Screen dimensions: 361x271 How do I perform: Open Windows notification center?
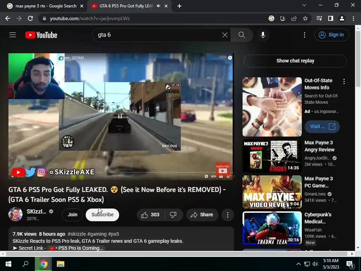point(350,264)
